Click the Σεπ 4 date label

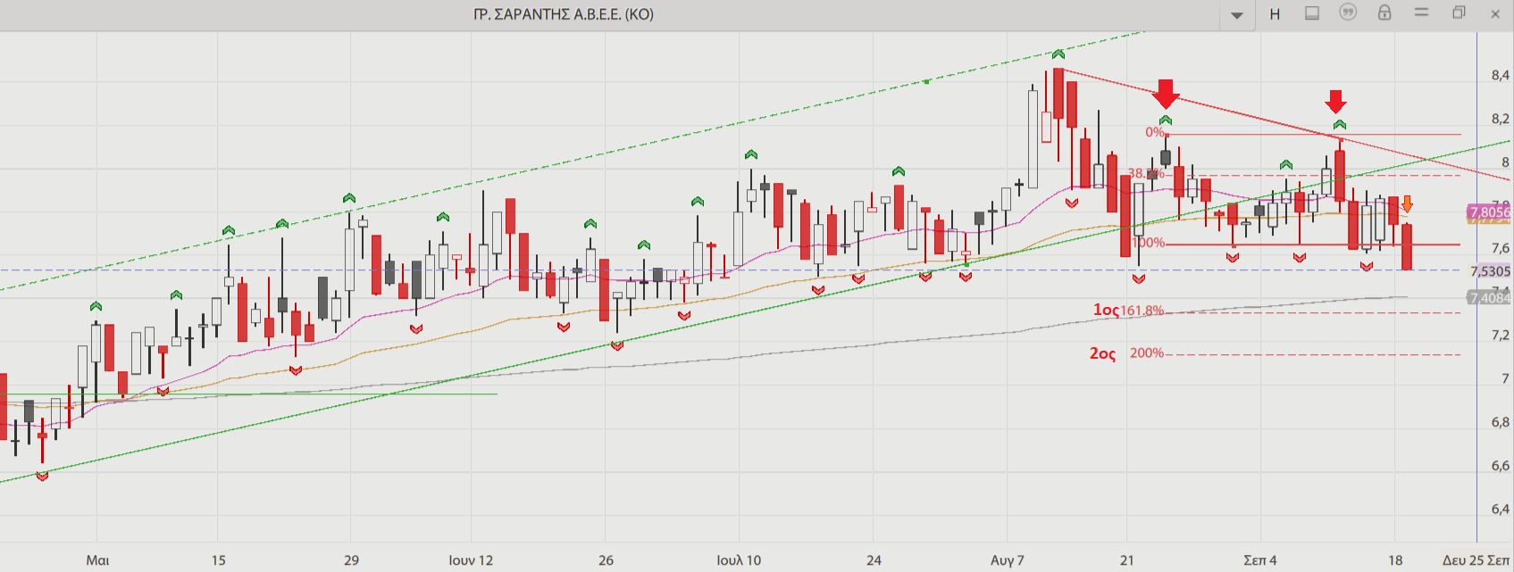[1260, 560]
